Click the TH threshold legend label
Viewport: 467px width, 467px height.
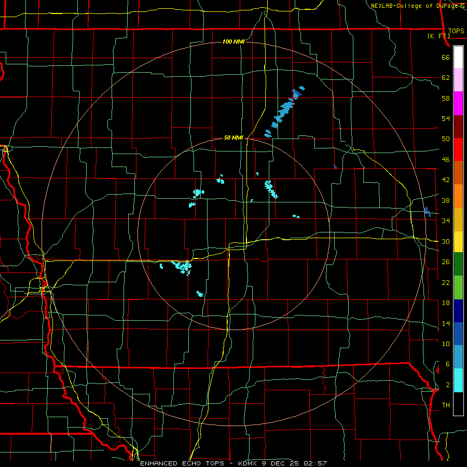point(446,405)
